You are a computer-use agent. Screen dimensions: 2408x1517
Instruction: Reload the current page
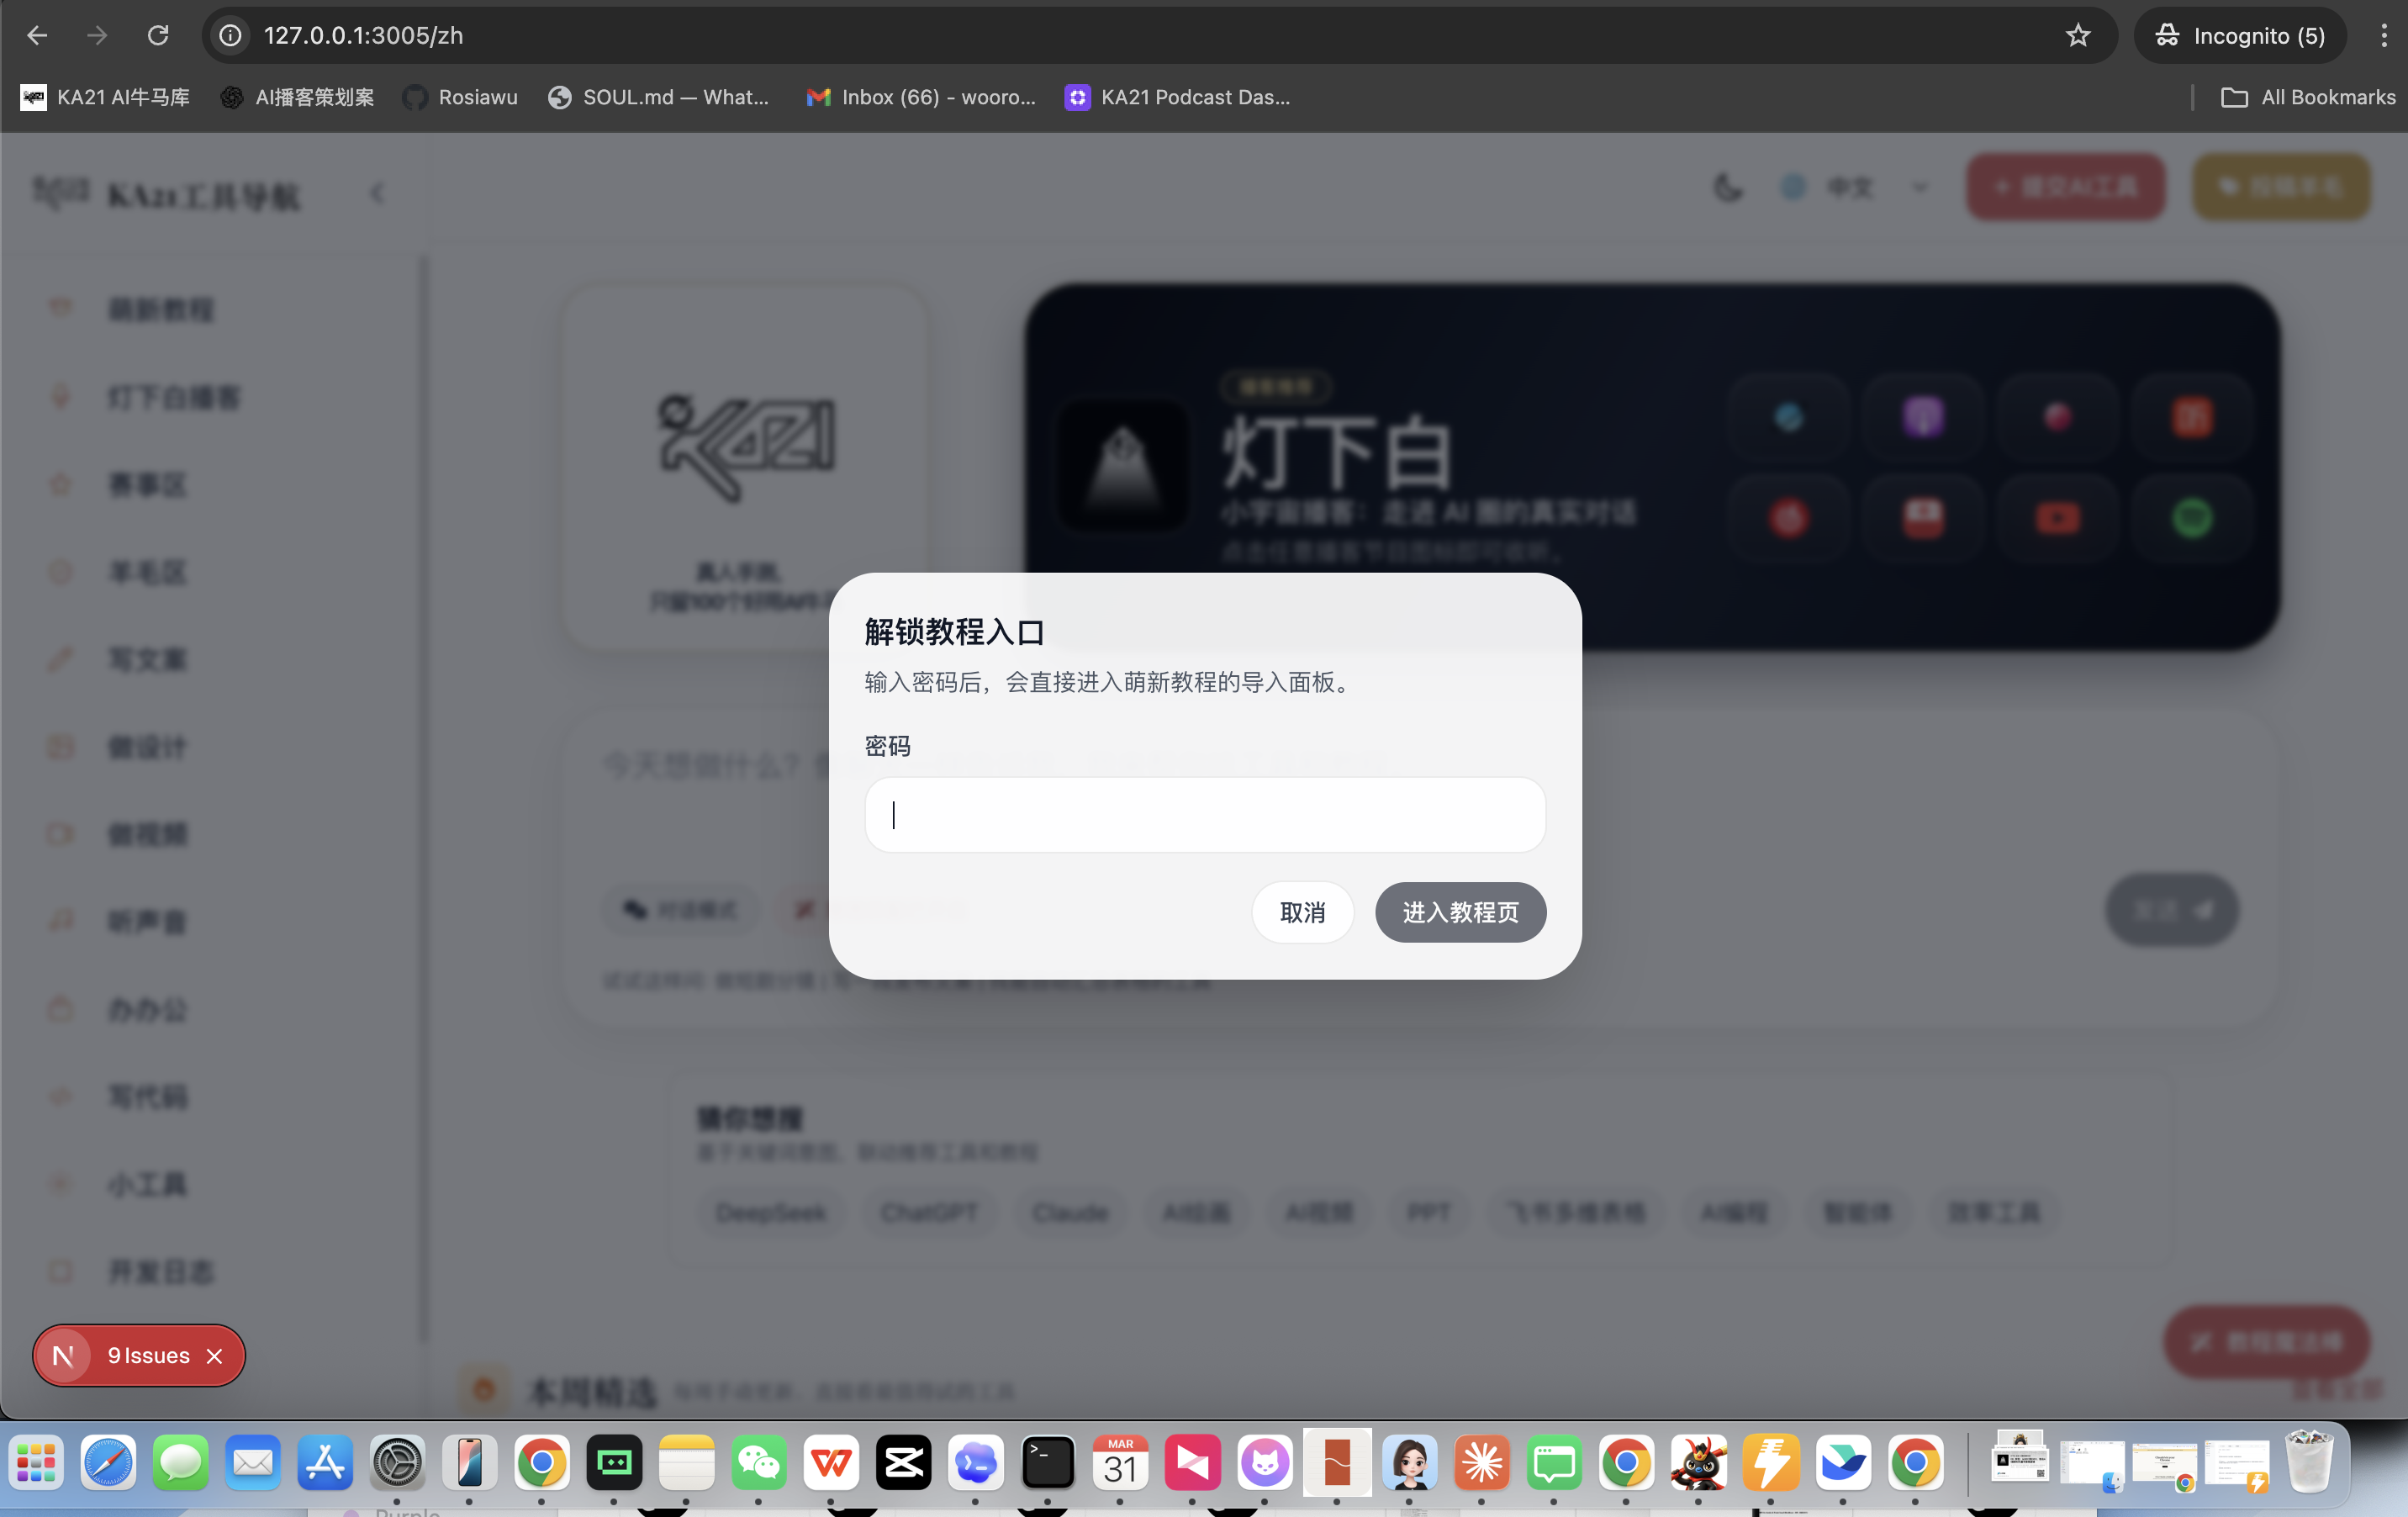(158, 36)
